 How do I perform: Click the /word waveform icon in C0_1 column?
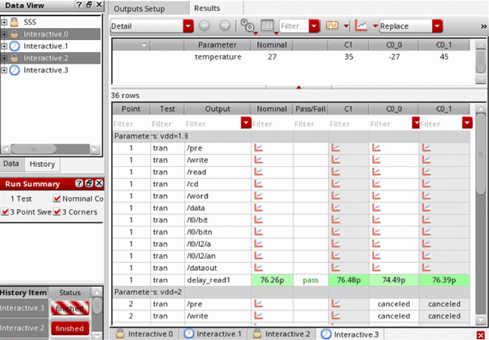point(426,196)
